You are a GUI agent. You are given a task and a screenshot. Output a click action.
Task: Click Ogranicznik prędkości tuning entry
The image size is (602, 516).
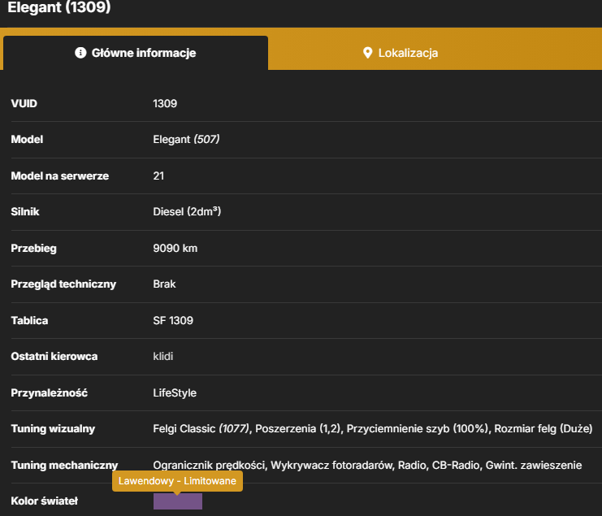209,466
